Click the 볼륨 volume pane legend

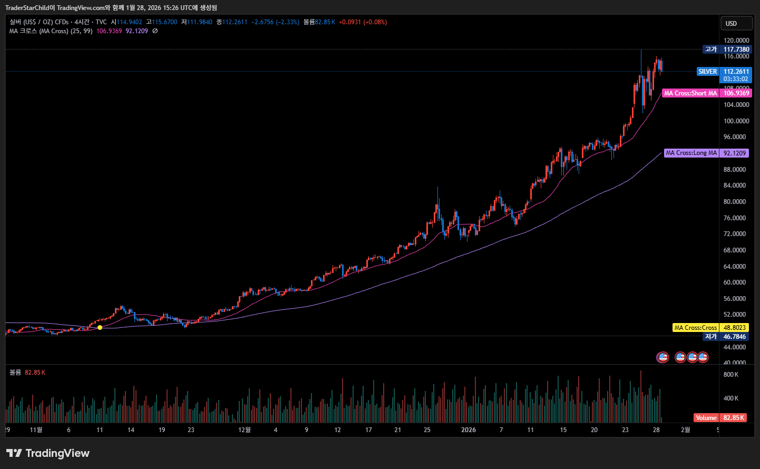(15, 373)
